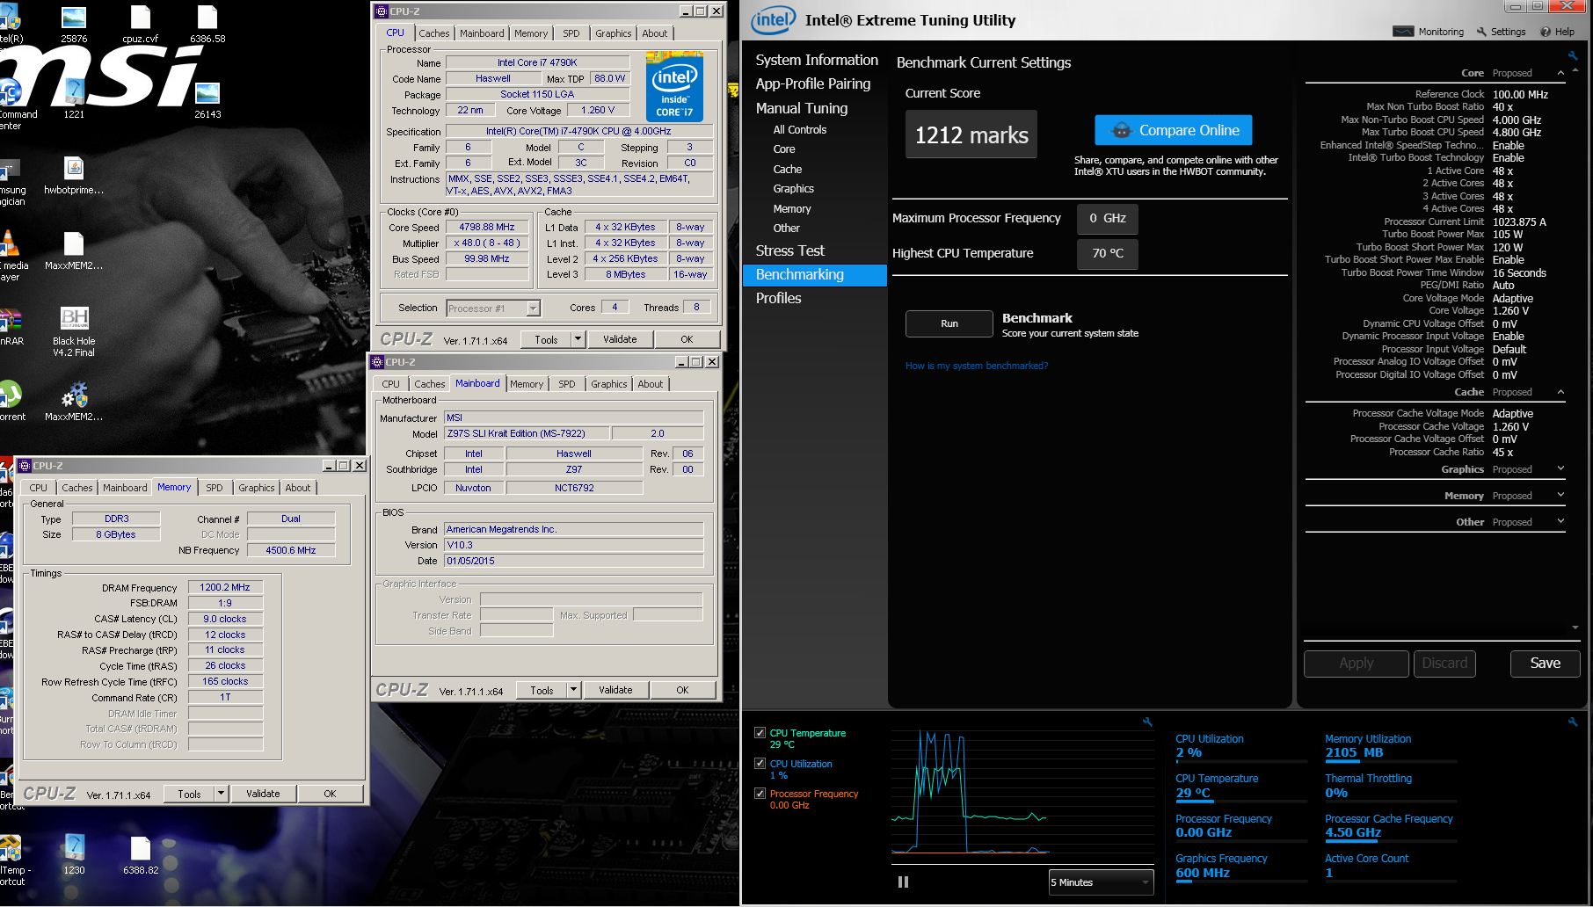Click the monitoring graph area

point(1022,795)
